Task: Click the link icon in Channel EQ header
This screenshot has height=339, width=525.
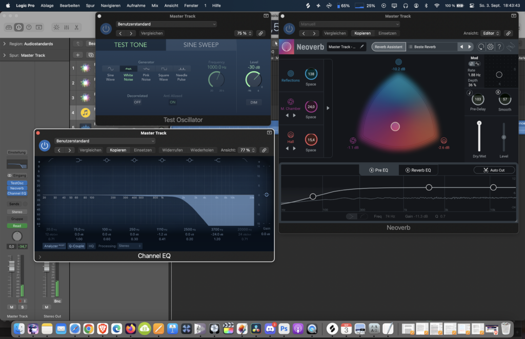Action: click(x=264, y=150)
